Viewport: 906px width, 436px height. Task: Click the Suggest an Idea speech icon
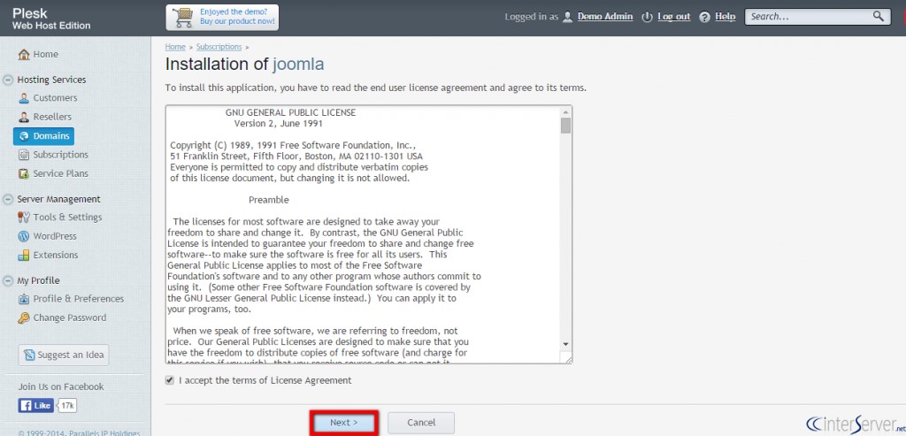click(29, 355)
